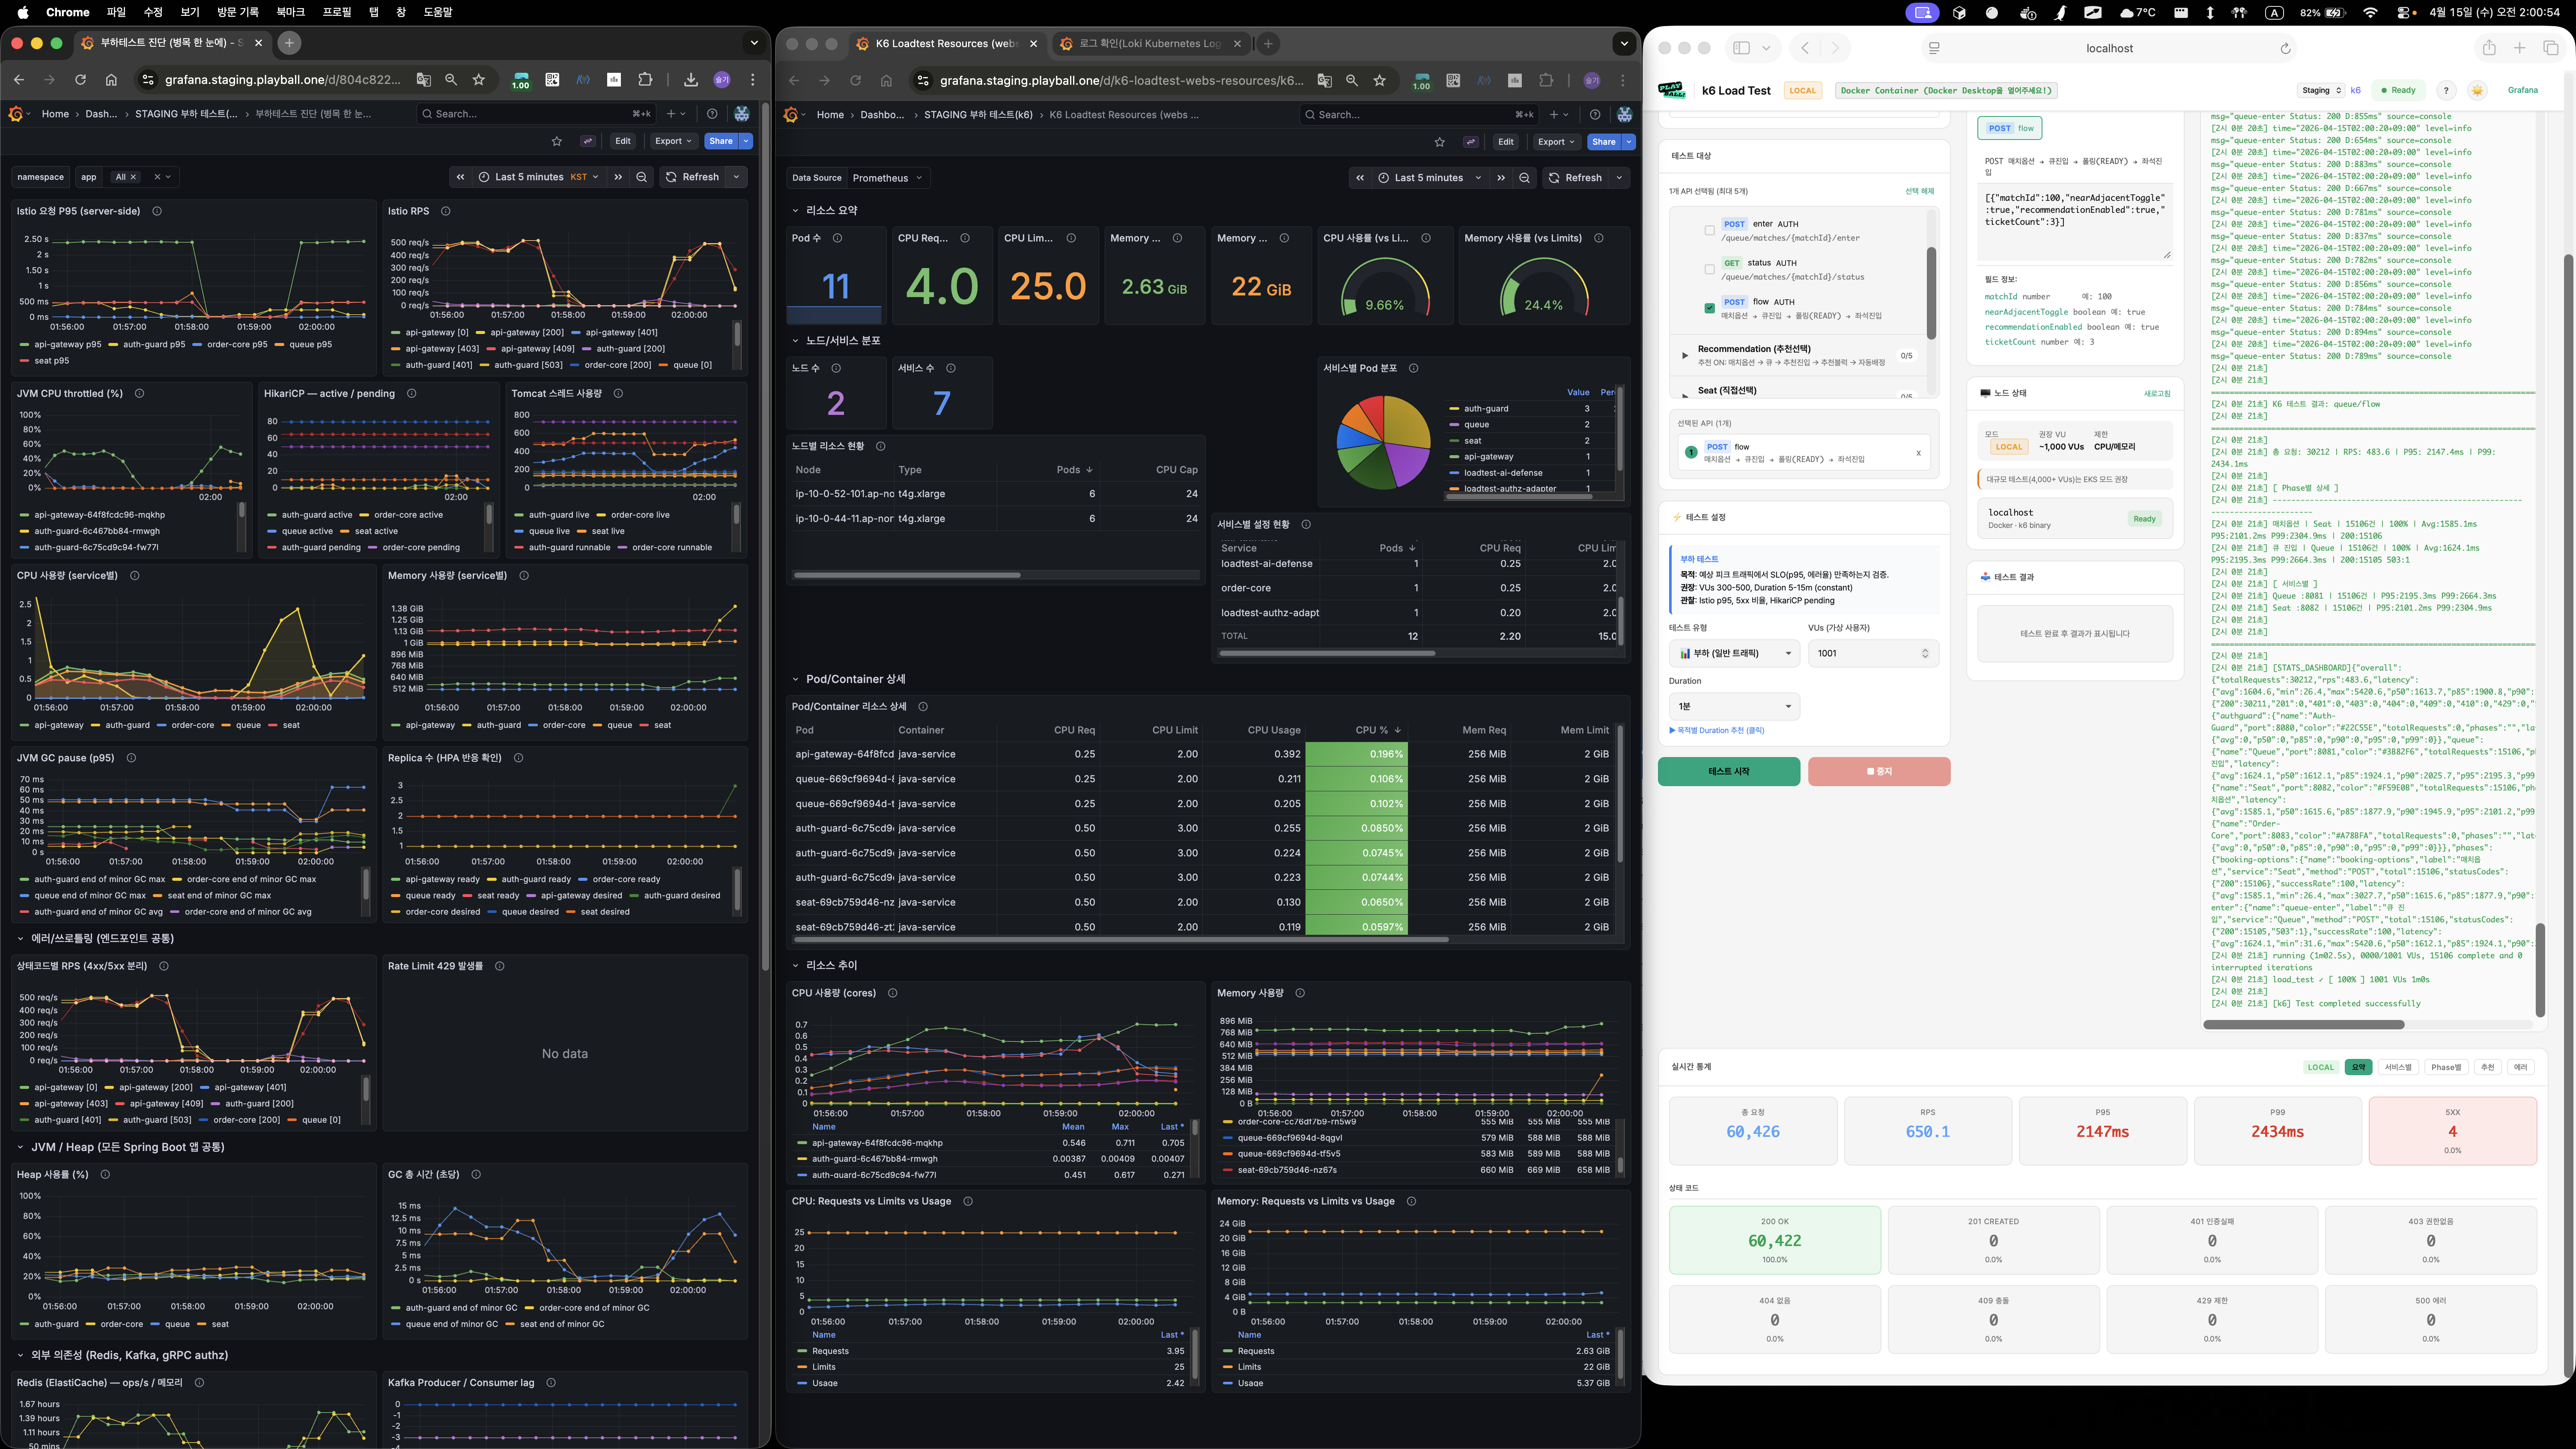Click info icon next to Istio RPS
This screenshot has height=1449, width=2576.
click(x=446, y=211)
